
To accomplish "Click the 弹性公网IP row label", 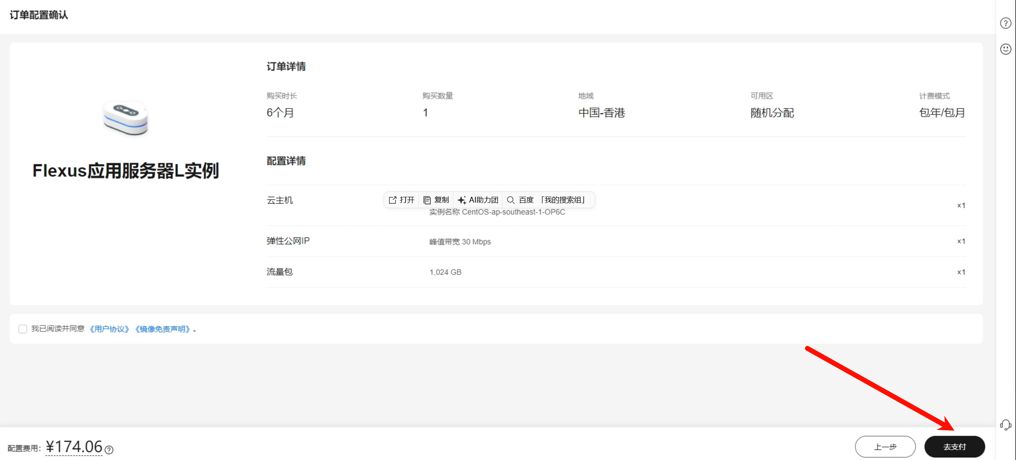I will 288,241.
